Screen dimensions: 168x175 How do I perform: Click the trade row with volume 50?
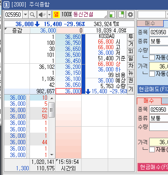point(27,116)
